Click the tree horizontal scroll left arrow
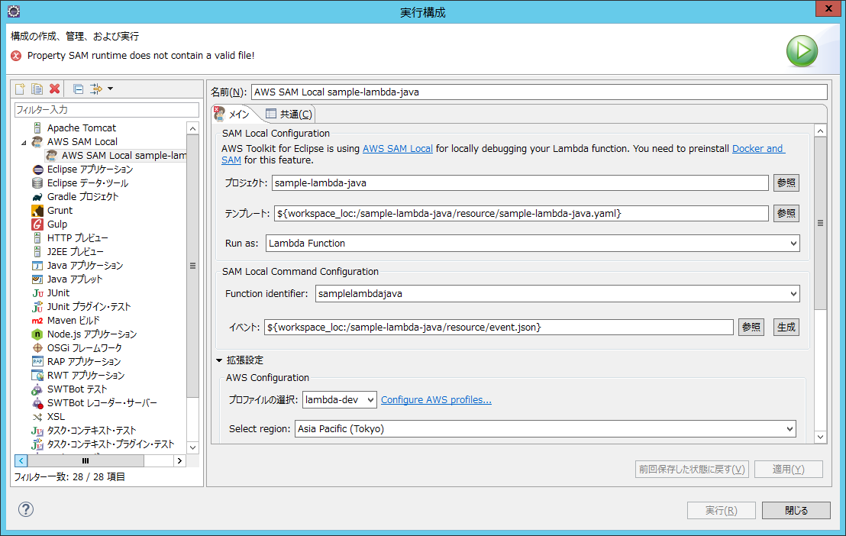Image resolution: width=846 pixels, height=536 pixels. 21,460
